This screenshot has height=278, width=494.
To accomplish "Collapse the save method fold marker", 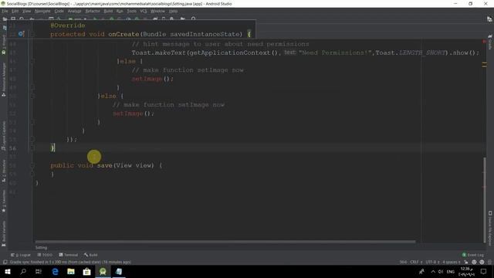I will 32,165.
